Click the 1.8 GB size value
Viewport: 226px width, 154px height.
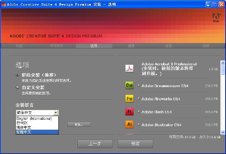coord(213,69)
